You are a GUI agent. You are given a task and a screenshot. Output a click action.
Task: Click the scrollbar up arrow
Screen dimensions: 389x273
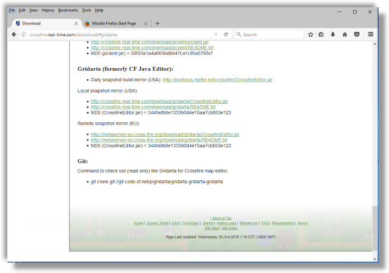pos(374,44)
